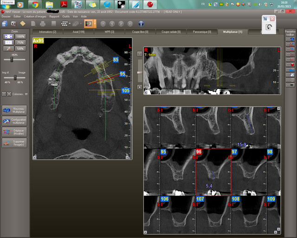The height and width of the screenshot is (238, 297).
Task: Open the dropdown arrow beside the orange button
Action: pos(95,23)
